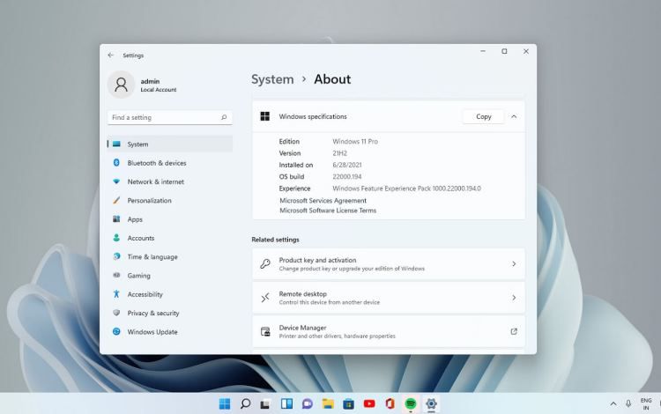Open the Windows Start menu
The height and width of the screenshot is (414, 661).
click(x=225, y=403)
